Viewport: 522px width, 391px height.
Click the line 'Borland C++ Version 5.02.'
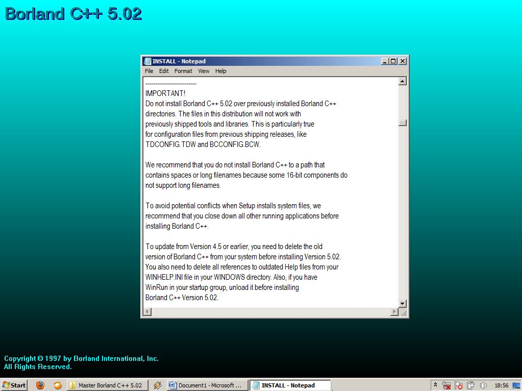[182, 298]
